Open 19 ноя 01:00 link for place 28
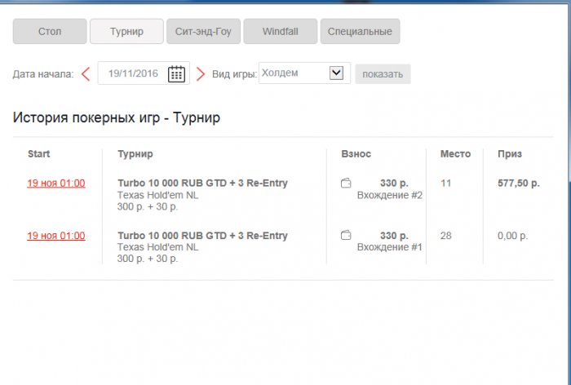 point(56,236)
